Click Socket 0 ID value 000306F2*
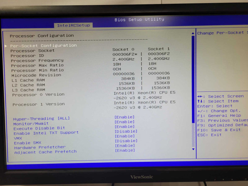248x186 pixels. 125,54
